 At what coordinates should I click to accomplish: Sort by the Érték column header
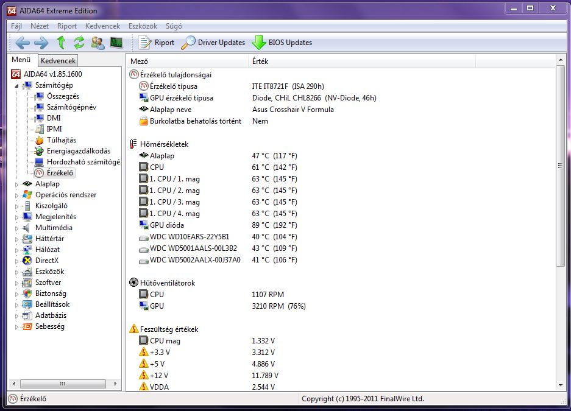[x=361, y=61]
